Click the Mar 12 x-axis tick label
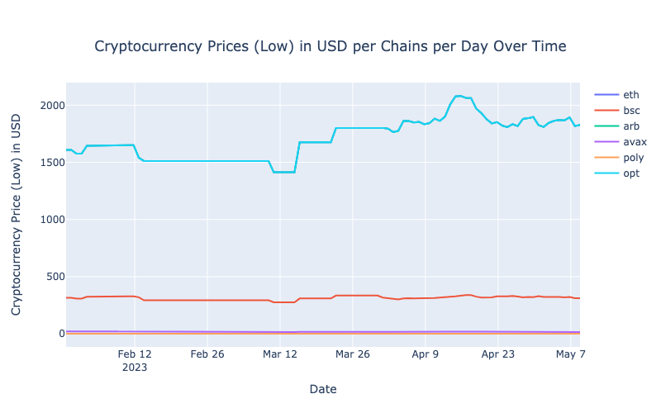This screenshot has height=413, width=661. pos(280,354)
